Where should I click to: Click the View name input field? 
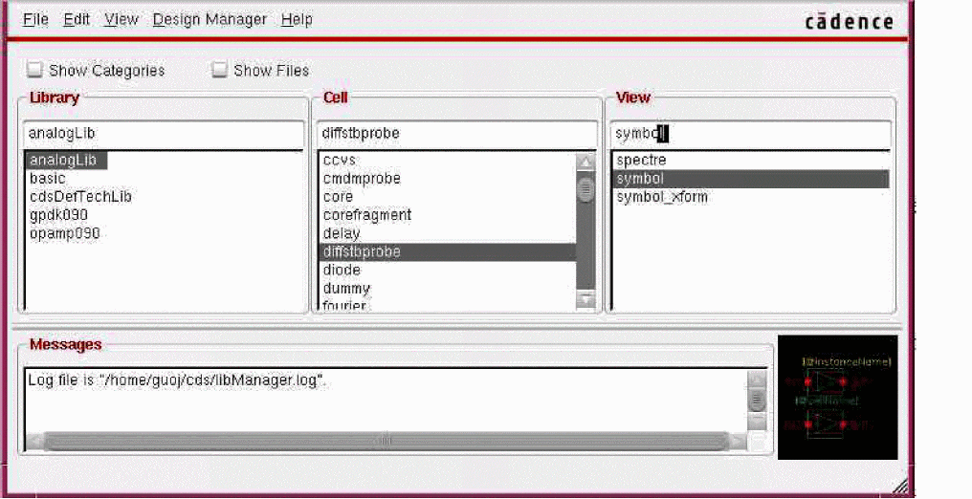coord(750,134)
